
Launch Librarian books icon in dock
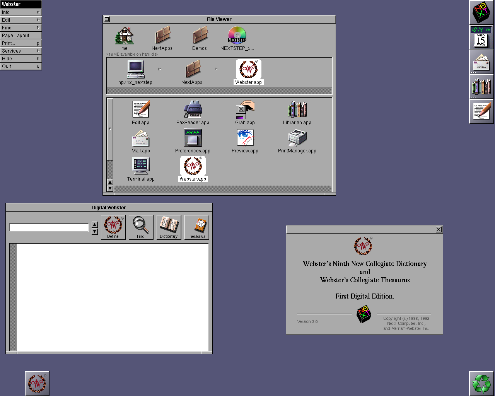pyautogui.click(x=481, y=87)
